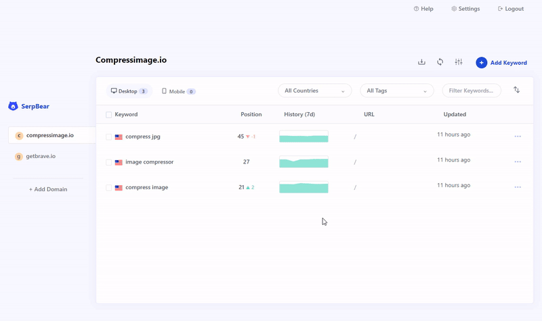Click the US flag beside compress image
Viewport: 542px width, 321px height.
(119, 188)
